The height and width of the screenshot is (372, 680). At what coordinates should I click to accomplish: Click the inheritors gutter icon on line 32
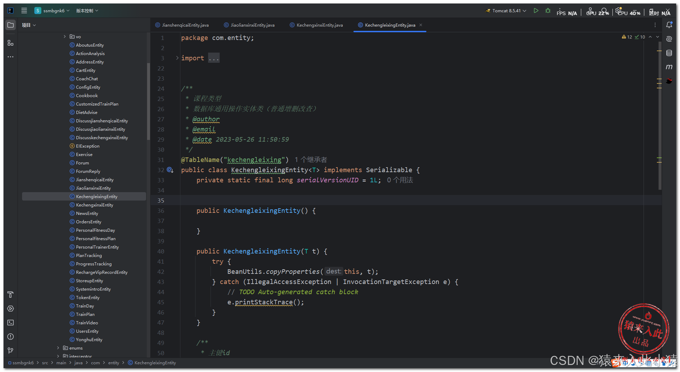coord(170,170)
